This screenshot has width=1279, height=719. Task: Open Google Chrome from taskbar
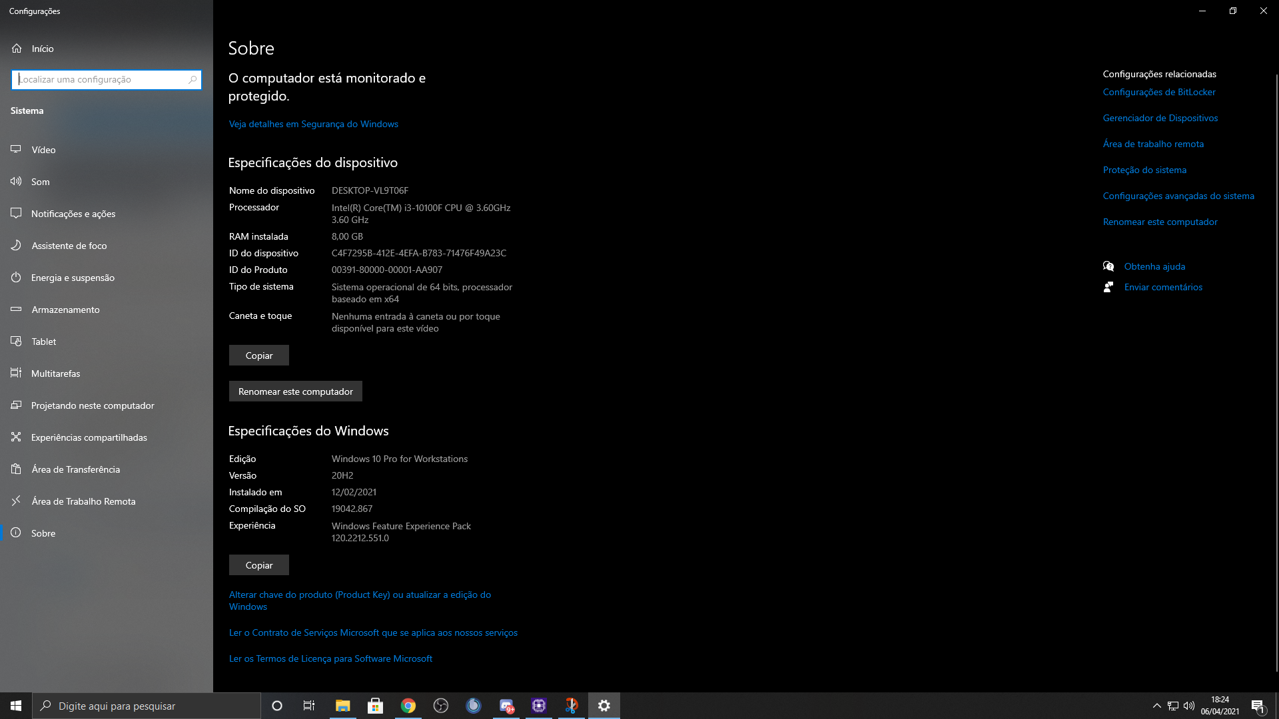pos(408,706)
